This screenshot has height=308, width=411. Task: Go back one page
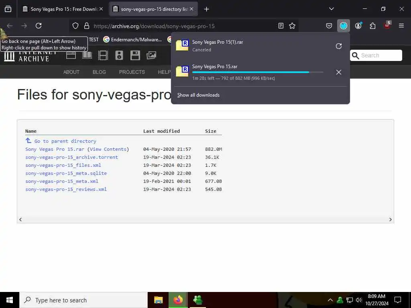pos(10,26)
